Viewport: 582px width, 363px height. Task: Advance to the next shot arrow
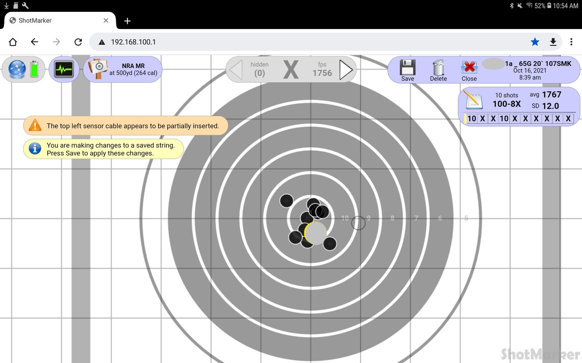[346, 70]
